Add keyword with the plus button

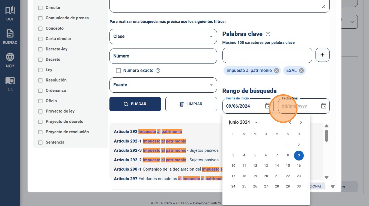[x=322, y=55]
